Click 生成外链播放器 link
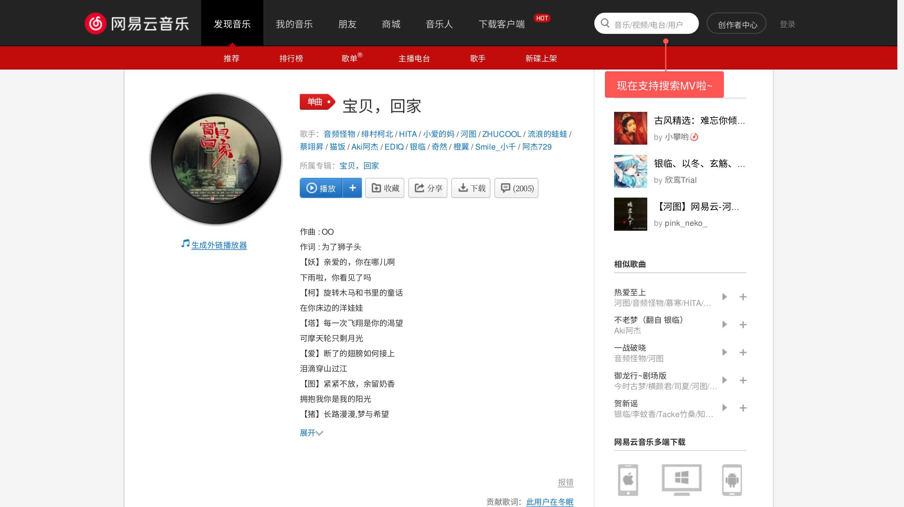Screen dimensions: 904x507 click(x=219, y=245)
